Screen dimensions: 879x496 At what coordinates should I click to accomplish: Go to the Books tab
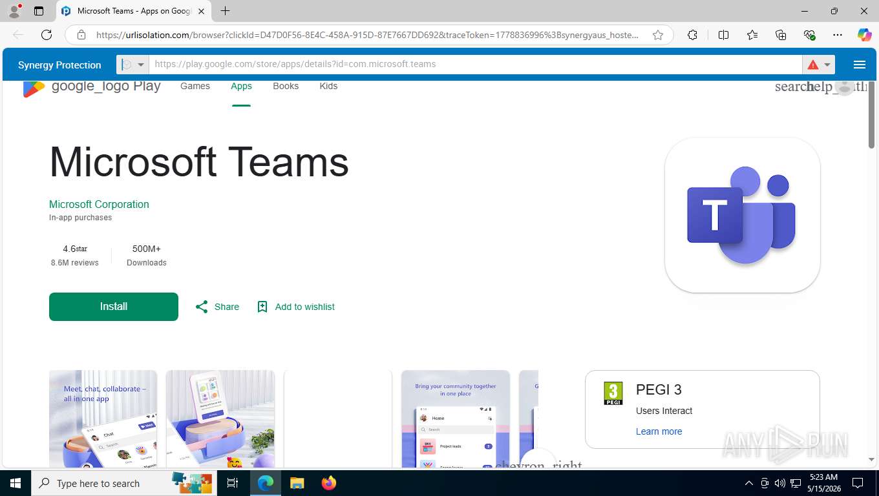[x=286, y=86]
